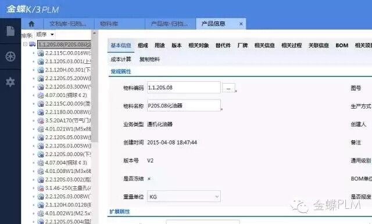
Task: Click the 成本计算 button
Action: pos(121,59)
